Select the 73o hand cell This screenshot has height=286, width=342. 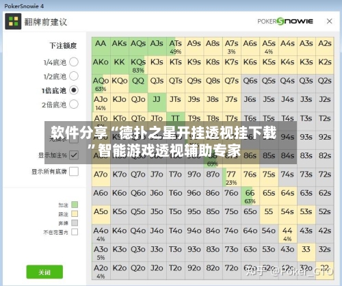click(232, 252)
